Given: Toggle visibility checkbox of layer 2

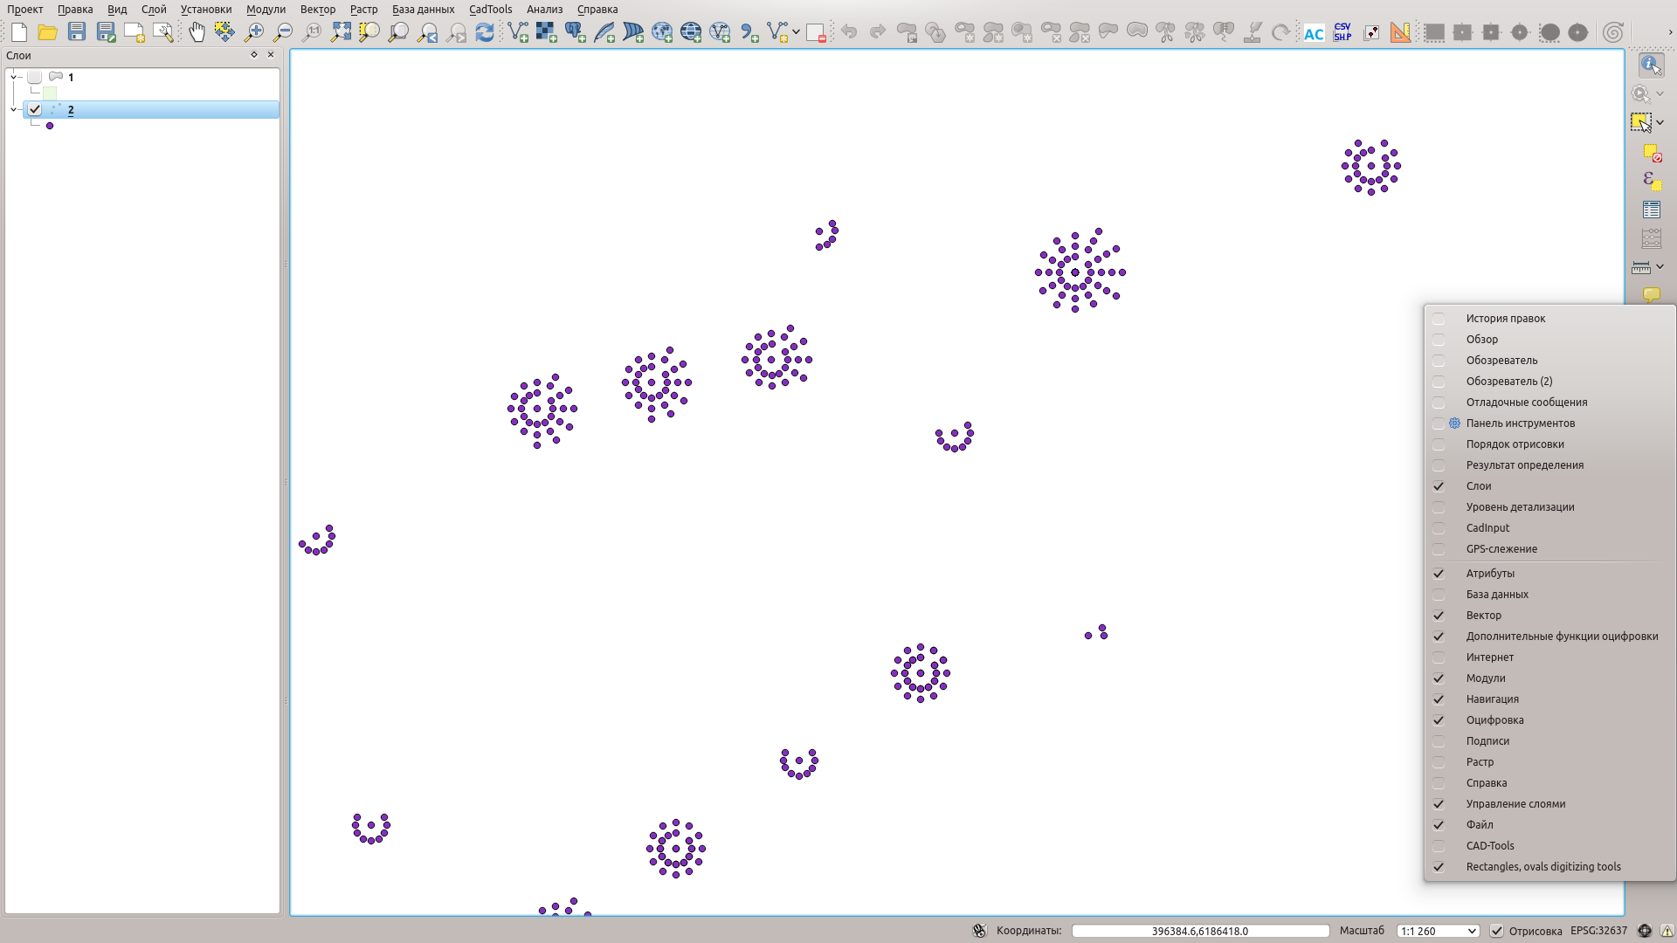Looking at the screenshot, I should click(x=35, y=109).
